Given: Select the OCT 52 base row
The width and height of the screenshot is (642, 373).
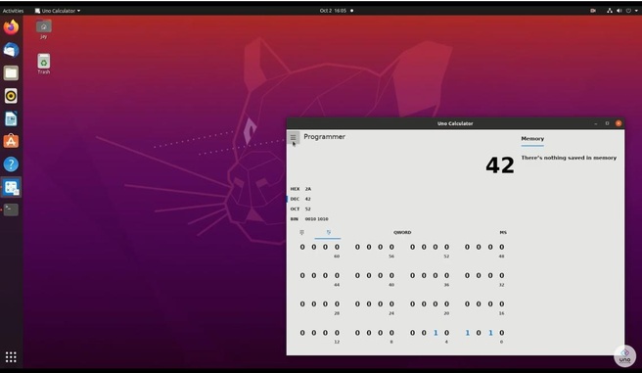Looking at the screenshot, I should (x=401, y=209).
